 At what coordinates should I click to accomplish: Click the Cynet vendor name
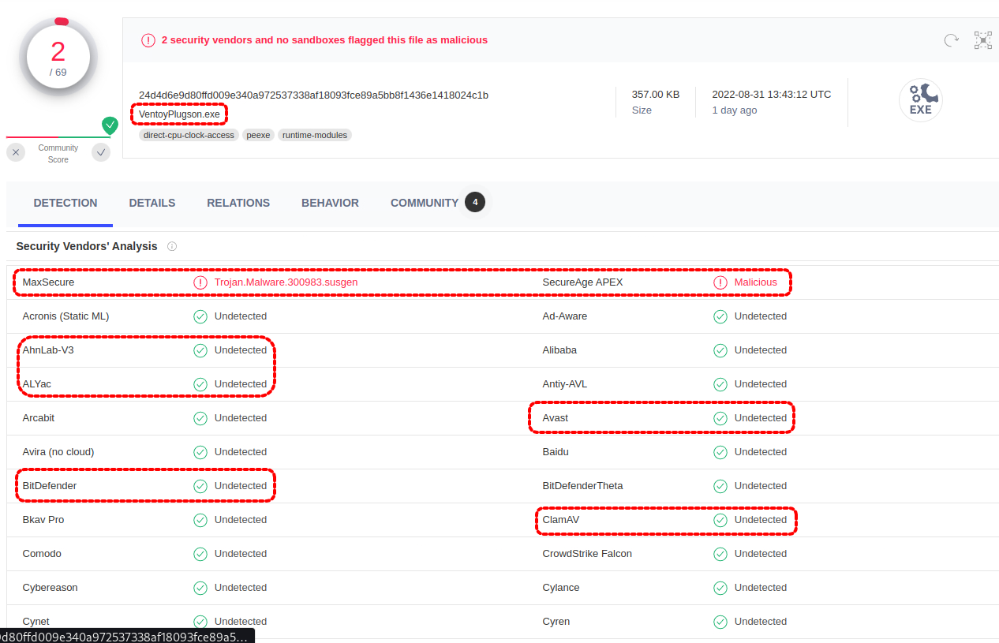pyautogui.click(x=36, y=622)
